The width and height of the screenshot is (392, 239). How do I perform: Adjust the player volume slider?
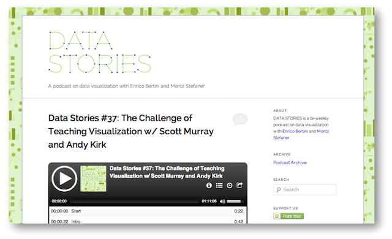point(234,201)
